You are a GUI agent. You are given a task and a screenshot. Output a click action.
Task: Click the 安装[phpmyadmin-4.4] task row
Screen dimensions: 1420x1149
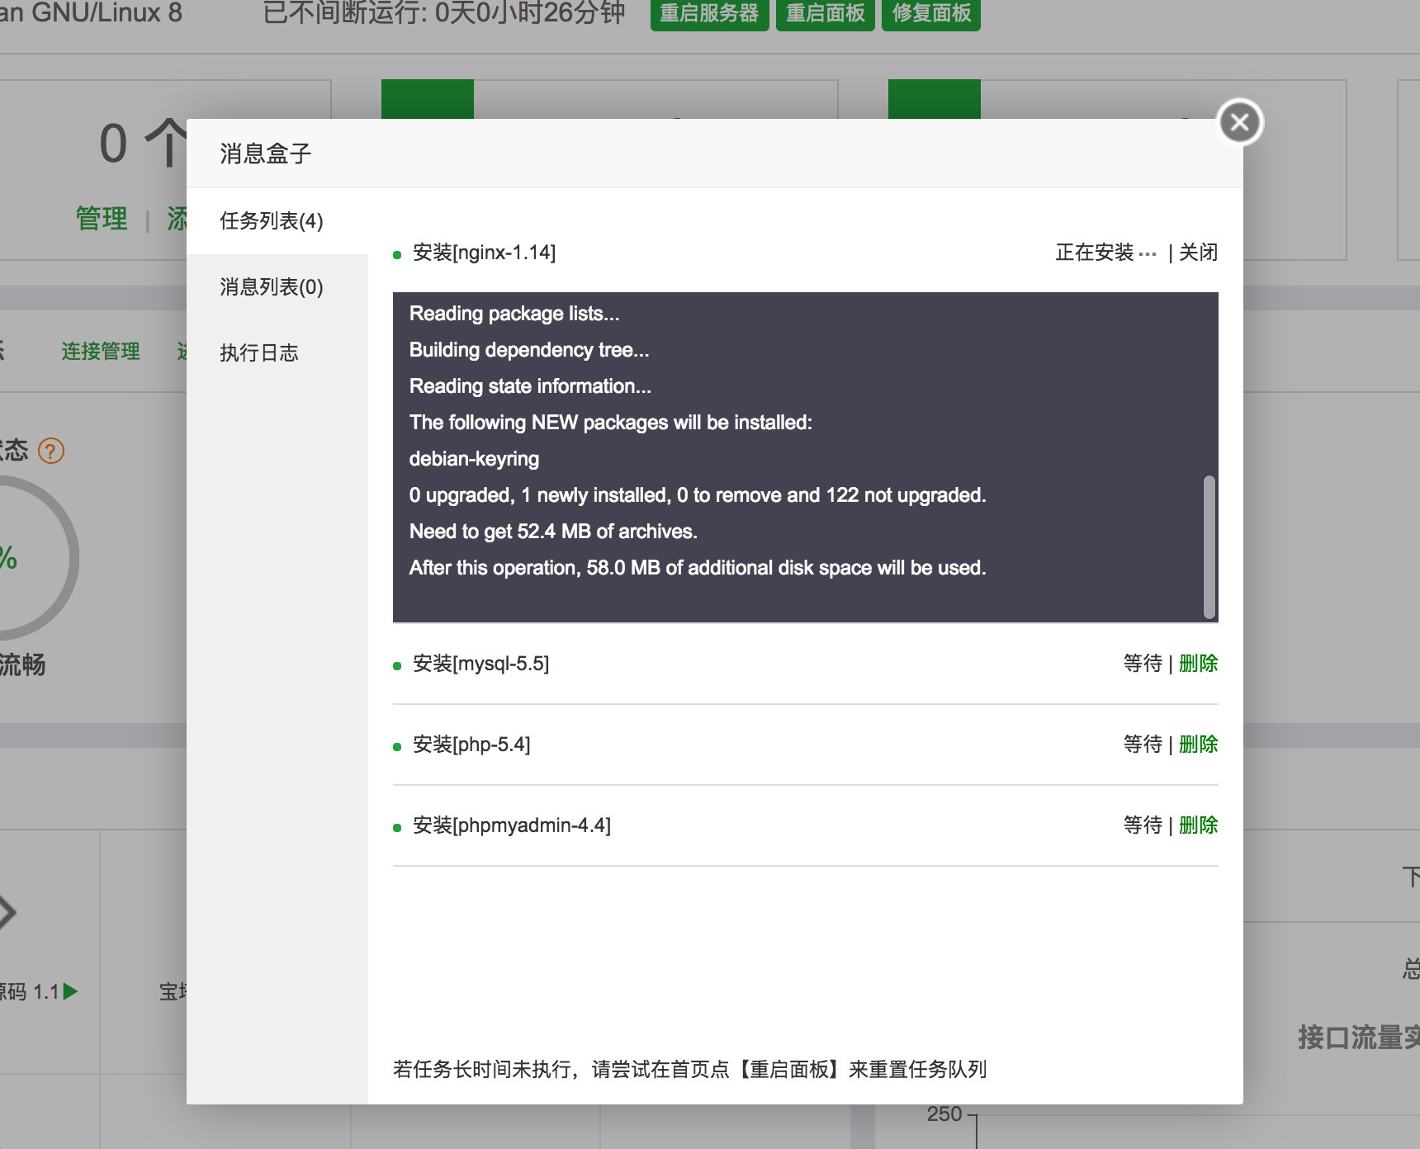(806, 825)
